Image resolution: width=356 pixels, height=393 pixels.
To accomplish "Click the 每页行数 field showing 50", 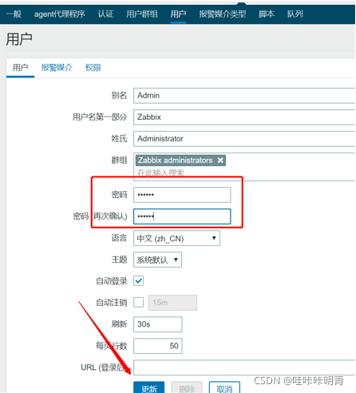I will 158,346.
